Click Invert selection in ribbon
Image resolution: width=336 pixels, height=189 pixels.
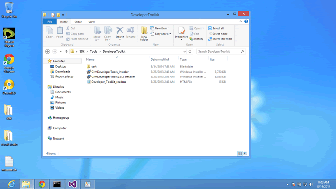tap(220, 39)
